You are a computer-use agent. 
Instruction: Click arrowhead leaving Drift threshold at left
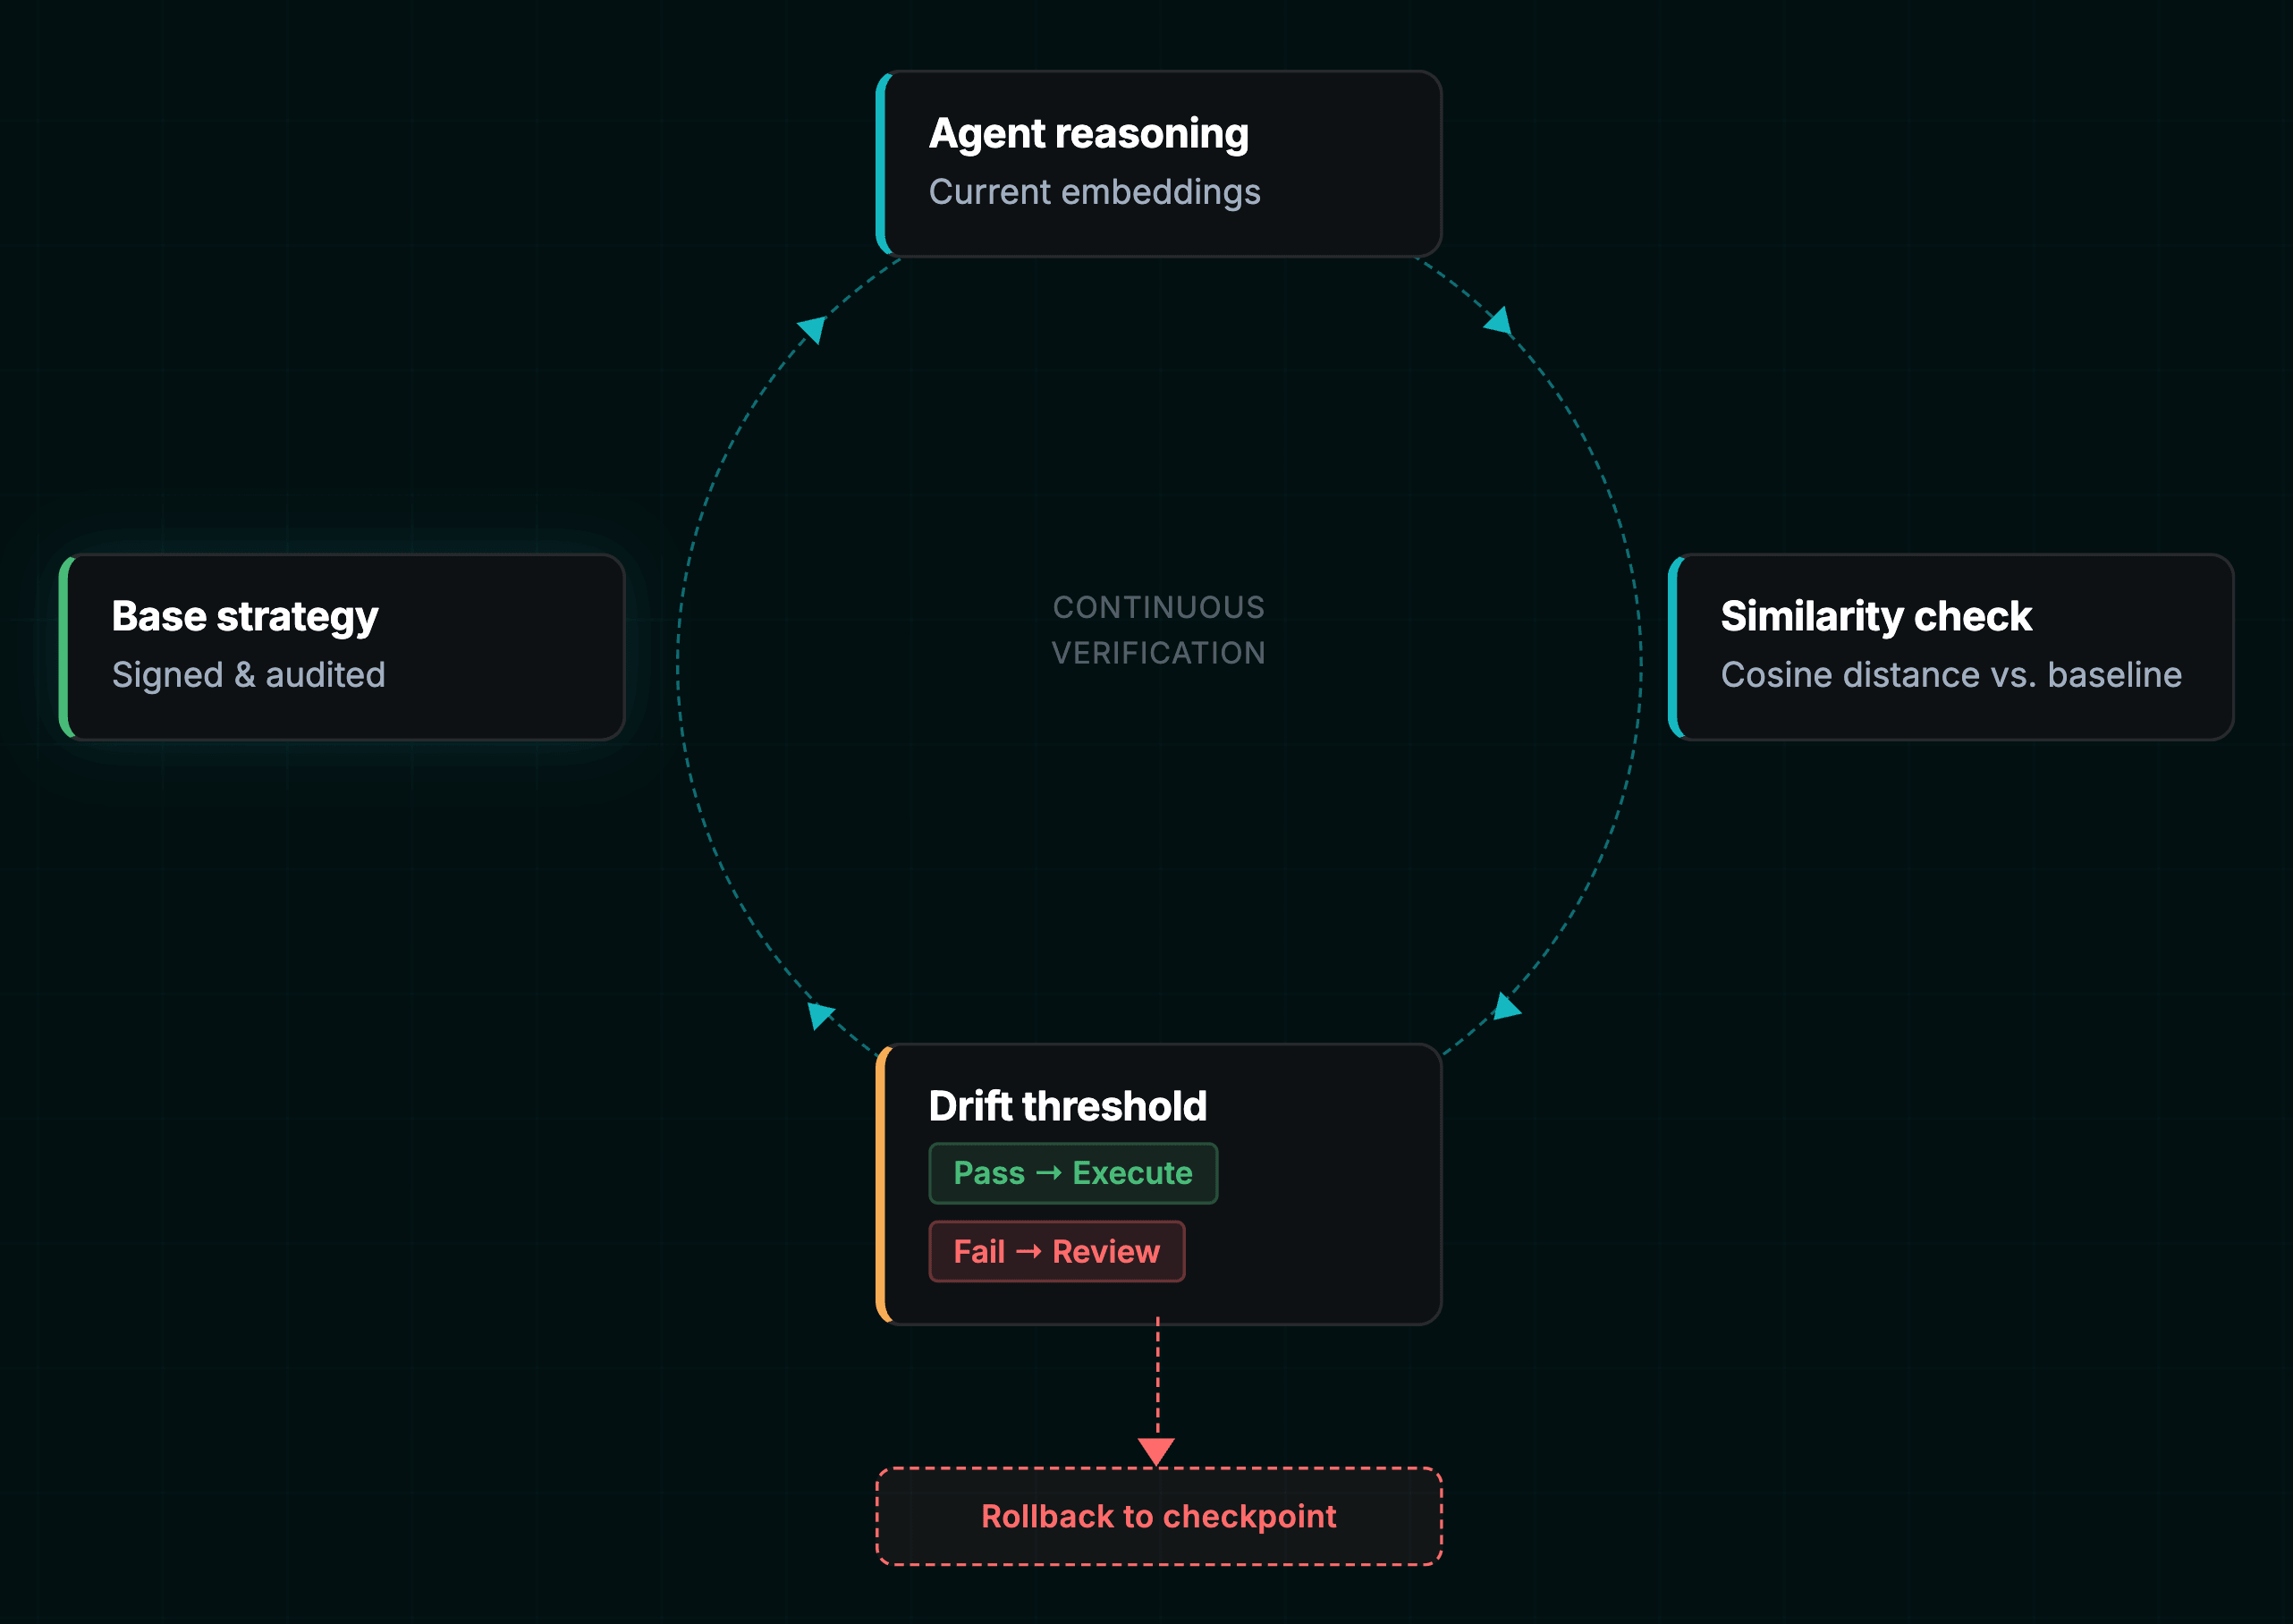819,1014
